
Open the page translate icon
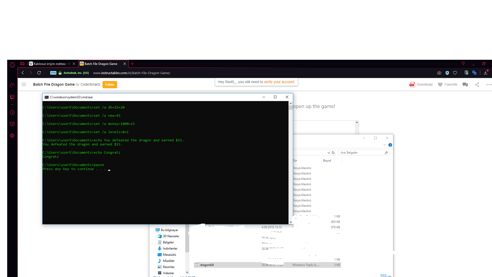[474, 73]
